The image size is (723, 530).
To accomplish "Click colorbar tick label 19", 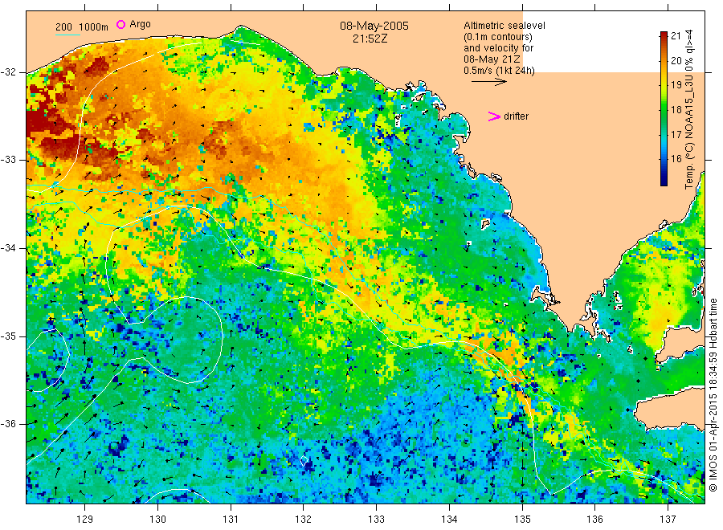I will (x=676, y=85).
